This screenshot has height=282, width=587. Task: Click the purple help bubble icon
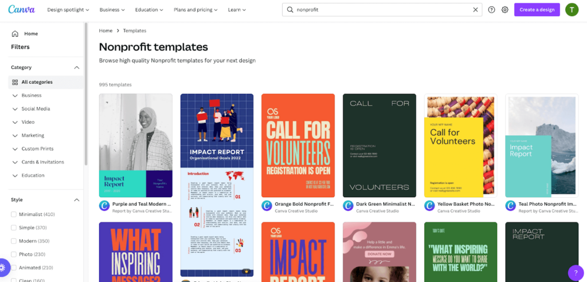(x=576, y=273)
